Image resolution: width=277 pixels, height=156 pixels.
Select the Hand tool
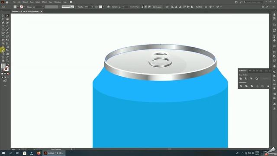(3, 61)
